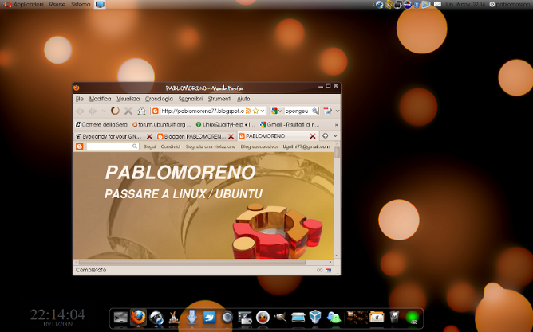
Task: Open the Corriere della Sera bookmark
Action: tap(101, 125)
